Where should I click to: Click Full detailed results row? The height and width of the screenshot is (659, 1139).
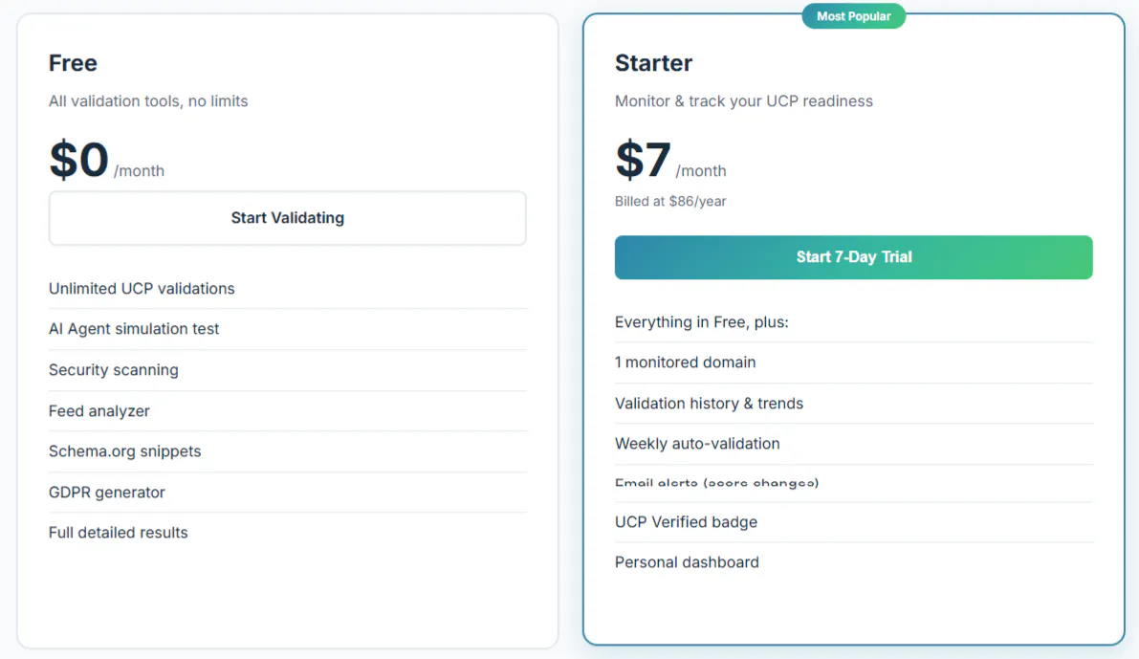coord(288,533)
